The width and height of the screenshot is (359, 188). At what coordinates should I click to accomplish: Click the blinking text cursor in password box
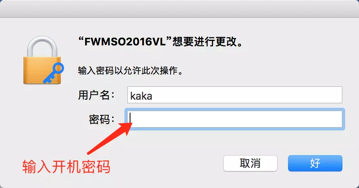[x=130, y=118]
